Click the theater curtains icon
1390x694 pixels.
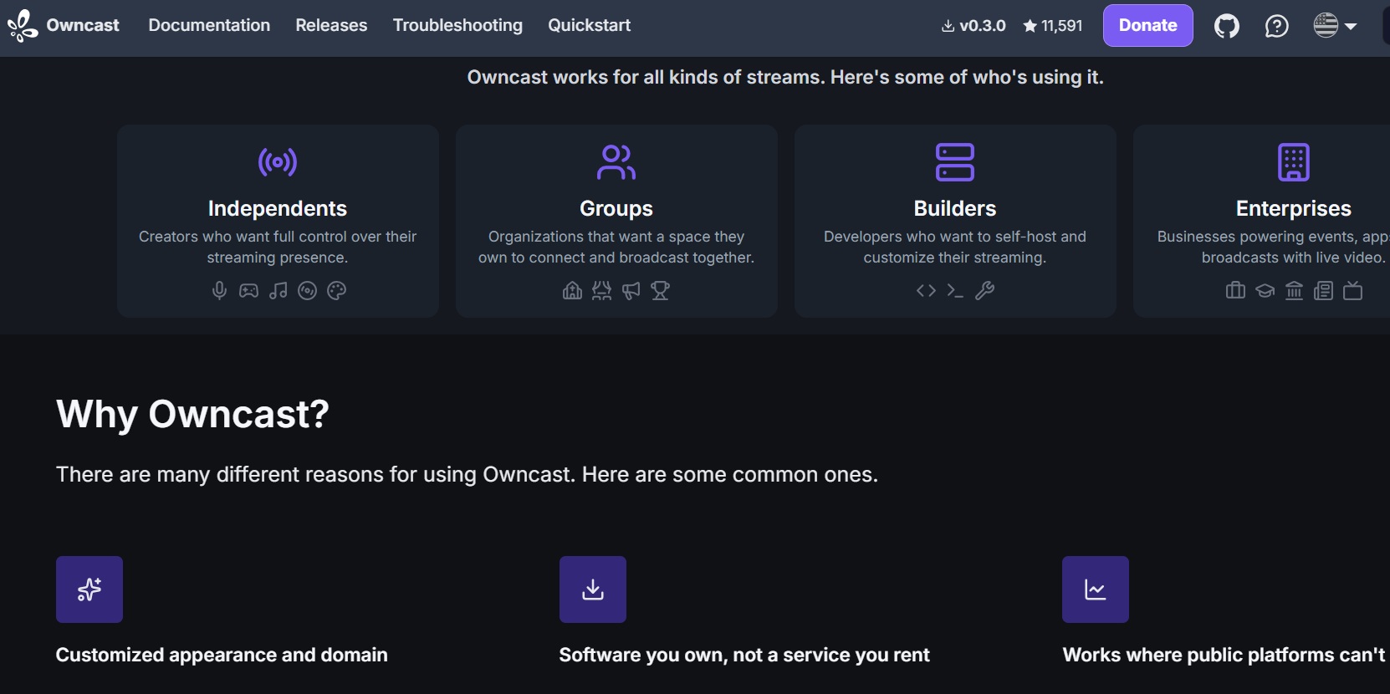tap(601, 290)
